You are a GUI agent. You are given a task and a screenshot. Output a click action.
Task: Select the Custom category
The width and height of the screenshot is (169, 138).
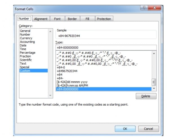pyautogui.click(x=34, y=71)
